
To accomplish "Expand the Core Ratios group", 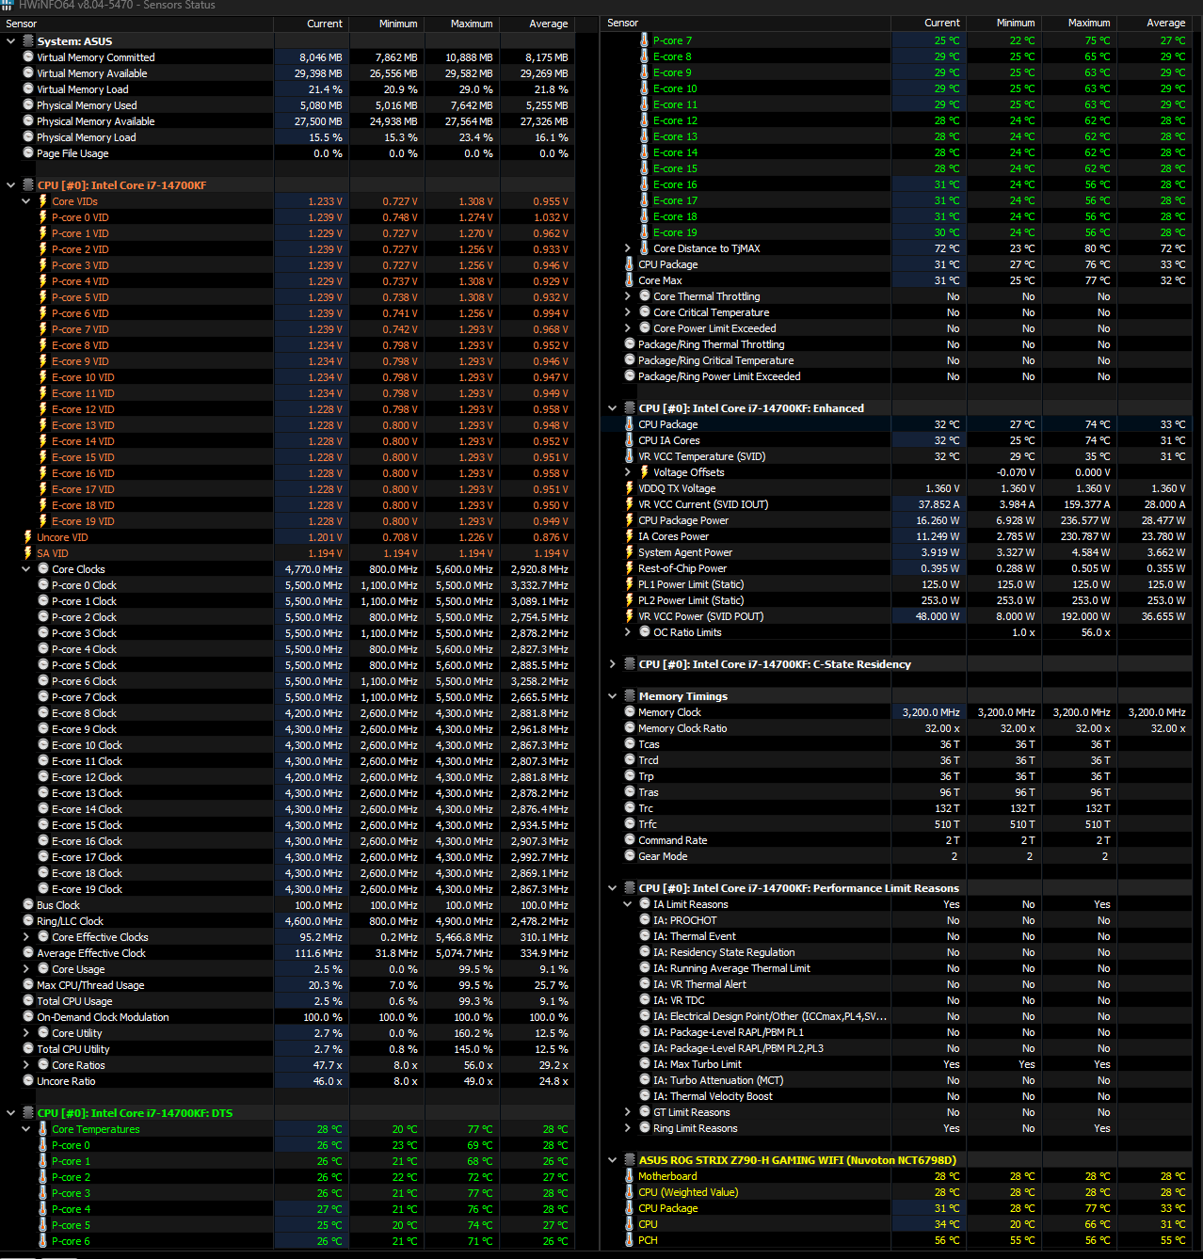I will pos(26,1065).
